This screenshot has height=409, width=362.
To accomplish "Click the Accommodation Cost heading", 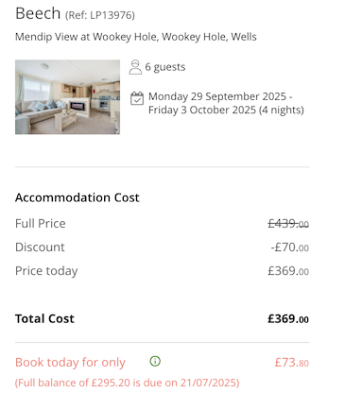I will coord(78,197).
